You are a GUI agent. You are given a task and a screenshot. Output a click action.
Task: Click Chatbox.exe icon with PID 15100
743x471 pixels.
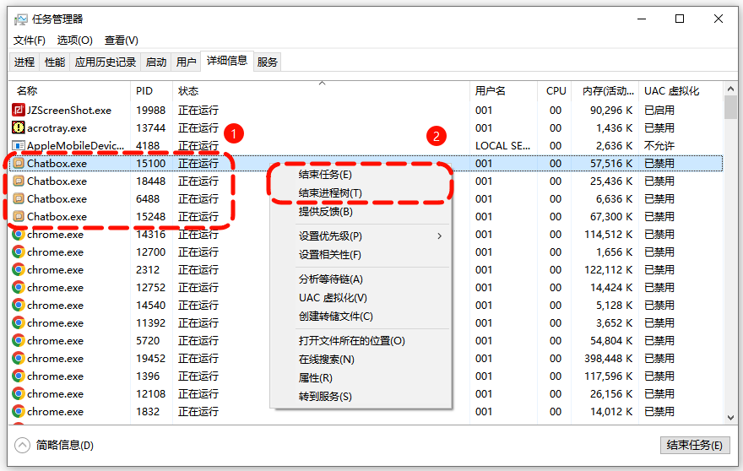18,163
